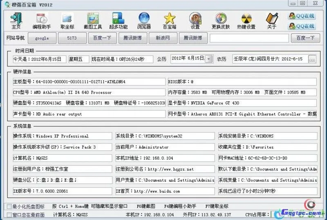Image resolution: width=327 pixels, height=220 pixels.
Task: Click the 今天是：2012年6月15日 field
Action: (40, 59)
